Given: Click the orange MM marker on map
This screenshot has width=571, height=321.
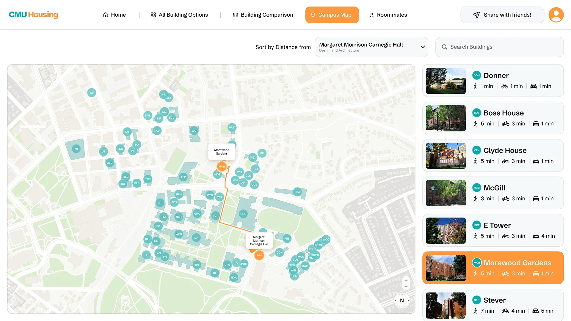Looking at the screenshot, I should 259,255.
